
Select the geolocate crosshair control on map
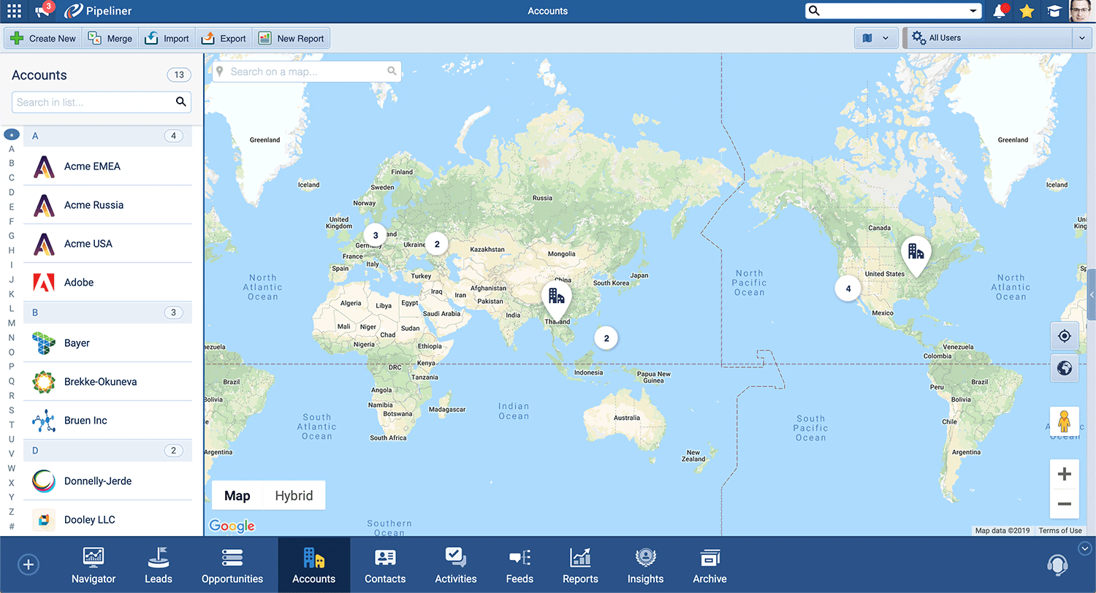1065,335
